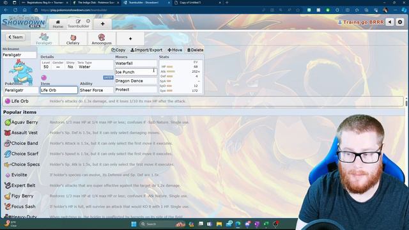Choose Choice Specs from popular items
Image resolution: width=409 pixels, height=230 pixels.
point(203,164)
